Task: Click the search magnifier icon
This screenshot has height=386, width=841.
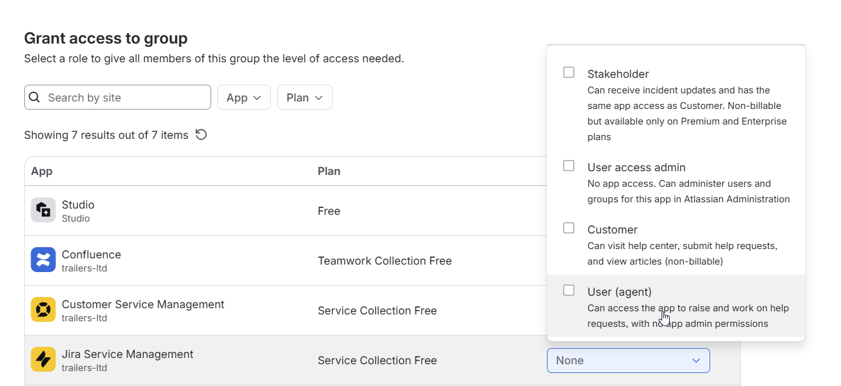Action: 34,97
